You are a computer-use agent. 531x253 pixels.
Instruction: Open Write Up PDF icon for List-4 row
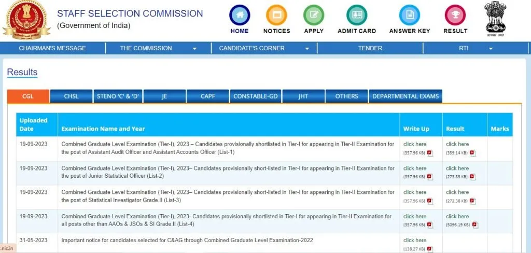coord(430,225)
